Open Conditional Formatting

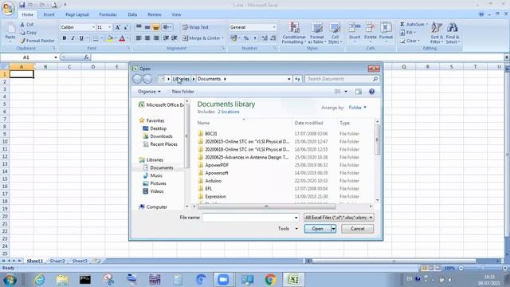tap(294, 33)
